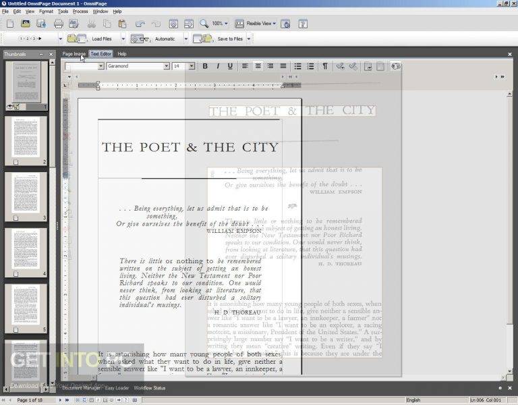Open the Window menu

(100, 11)
